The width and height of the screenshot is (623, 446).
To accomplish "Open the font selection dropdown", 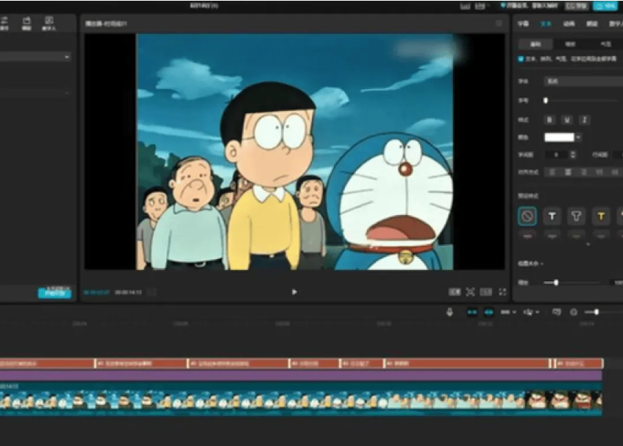I will click(x=583, y=81).
